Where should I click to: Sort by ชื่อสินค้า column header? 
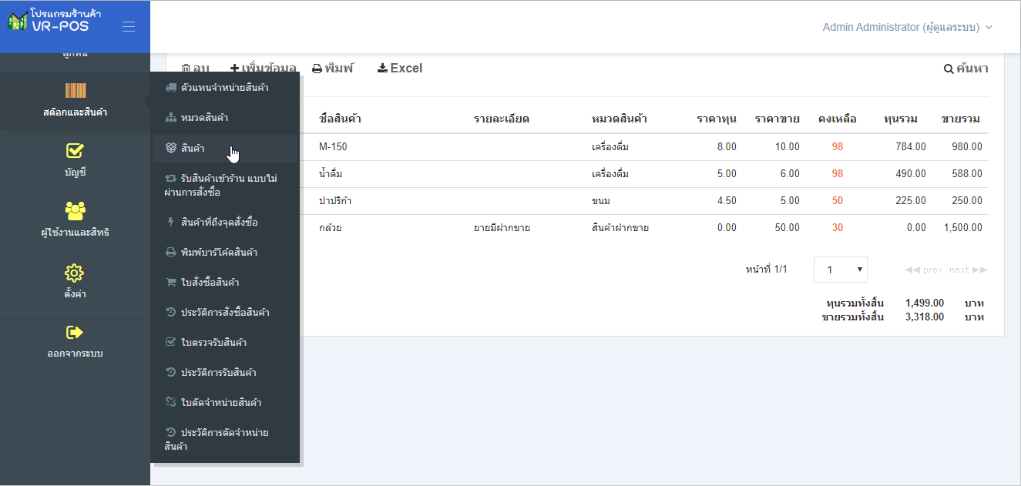pyautogui.click(x=340, y=119)
